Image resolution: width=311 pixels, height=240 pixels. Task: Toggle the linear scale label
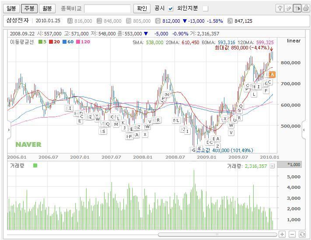(x=294, y=41)
